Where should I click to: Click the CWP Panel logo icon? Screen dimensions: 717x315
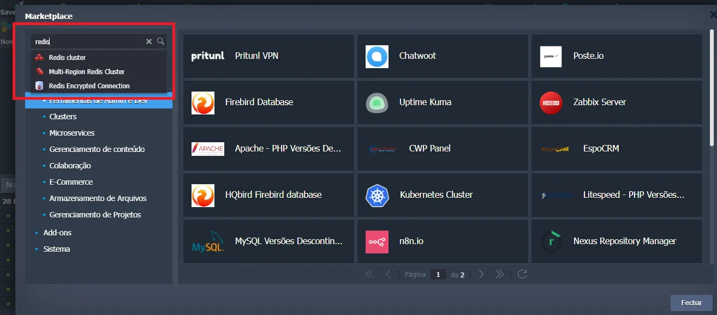coord(382,149)
